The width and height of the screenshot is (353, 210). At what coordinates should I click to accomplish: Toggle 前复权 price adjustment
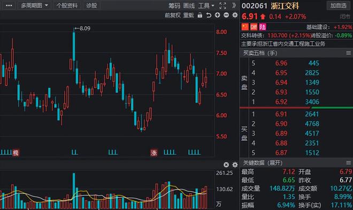coord(173,15)
